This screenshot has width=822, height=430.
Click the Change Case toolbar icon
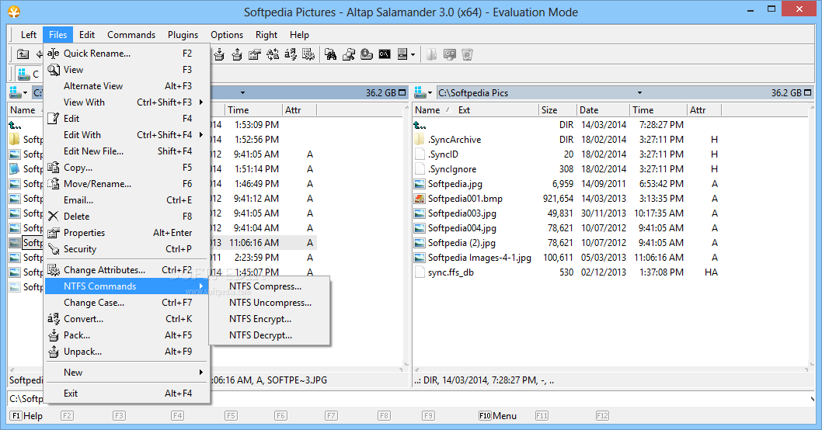(273, 54)
